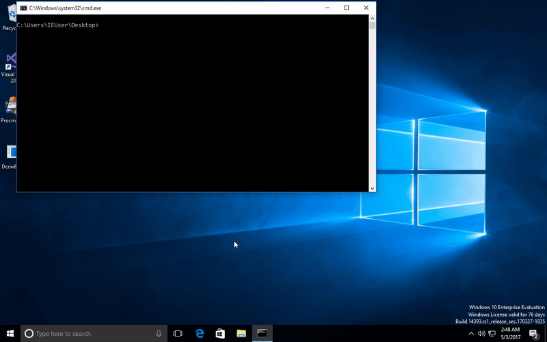Open the volume speaker control
Image resolution: width=547 pixels, height=342 pixels.
(481, 334)
